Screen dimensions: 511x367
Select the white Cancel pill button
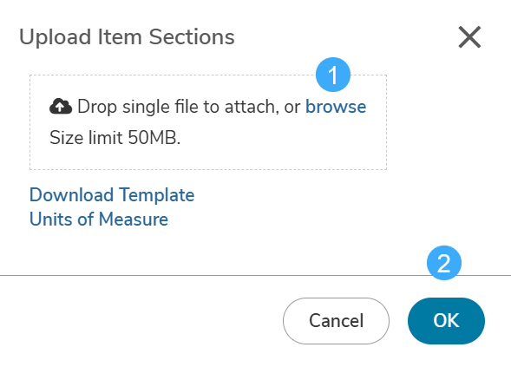click(336, 321)
